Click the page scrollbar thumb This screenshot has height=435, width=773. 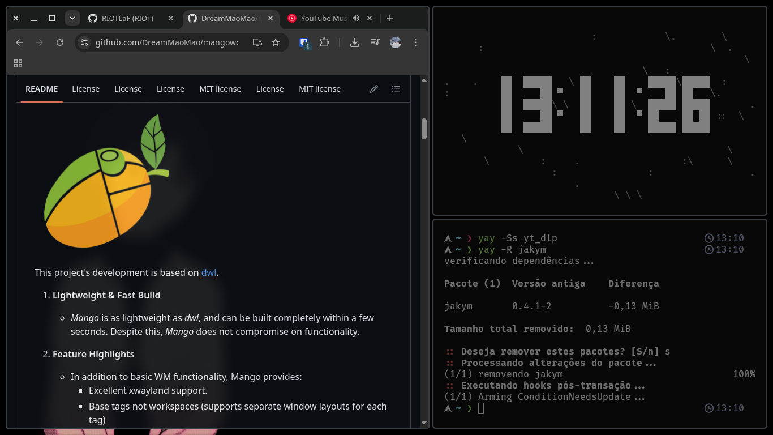pos(424,129)
